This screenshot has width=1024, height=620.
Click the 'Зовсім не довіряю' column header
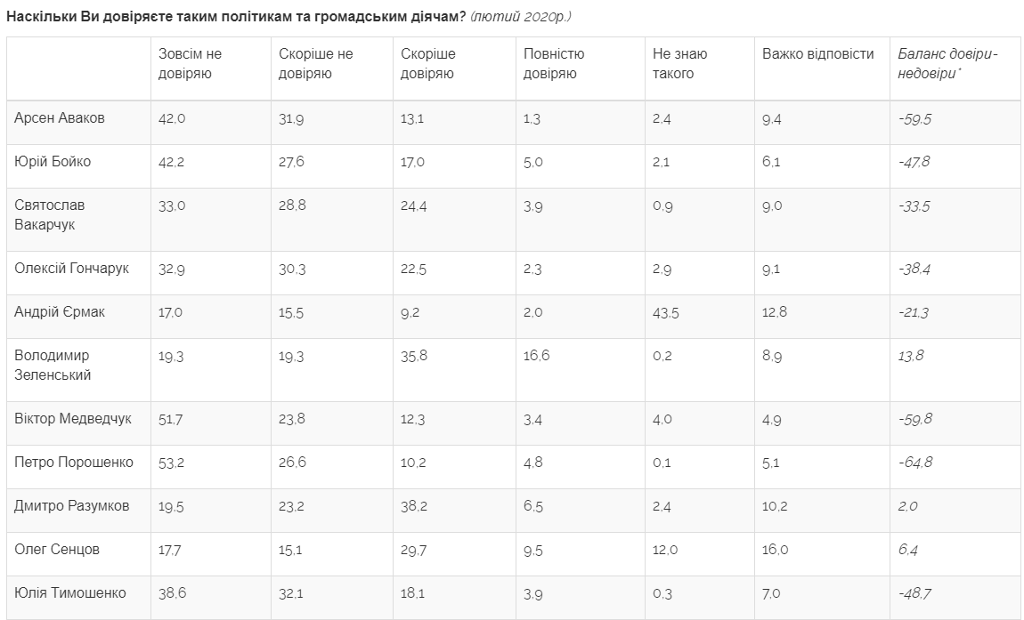(x=191, y=64)
